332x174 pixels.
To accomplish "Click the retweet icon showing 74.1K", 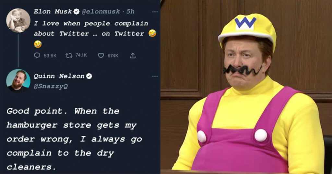I will click(x=69, y=55).
